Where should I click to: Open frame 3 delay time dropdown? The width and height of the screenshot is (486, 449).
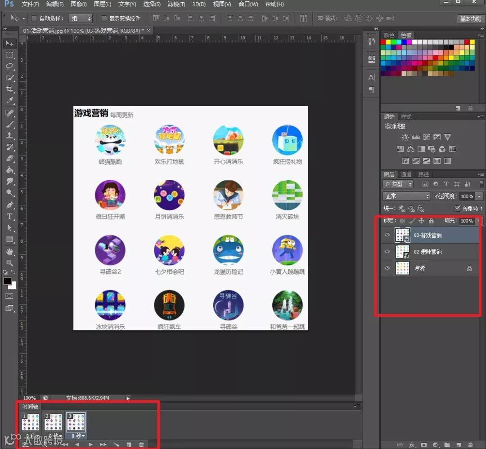77,436
